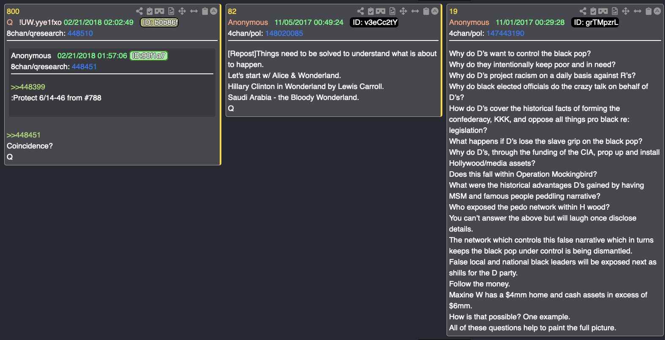Click the share icon on post 800
The image size is (665, 340).
tap(139, 11)
